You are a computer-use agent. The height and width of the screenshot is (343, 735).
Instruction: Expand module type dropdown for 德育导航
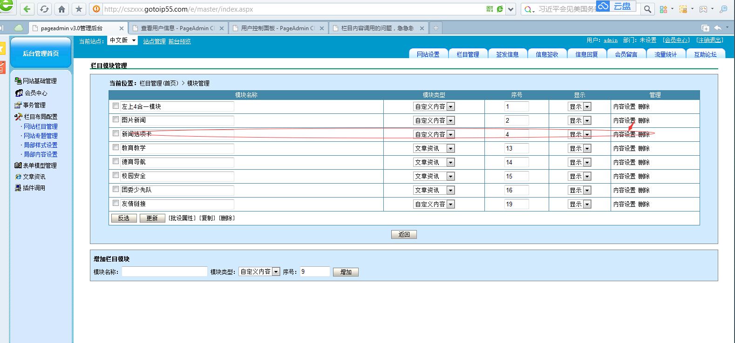pyautogui.click(x=450, y=162)
